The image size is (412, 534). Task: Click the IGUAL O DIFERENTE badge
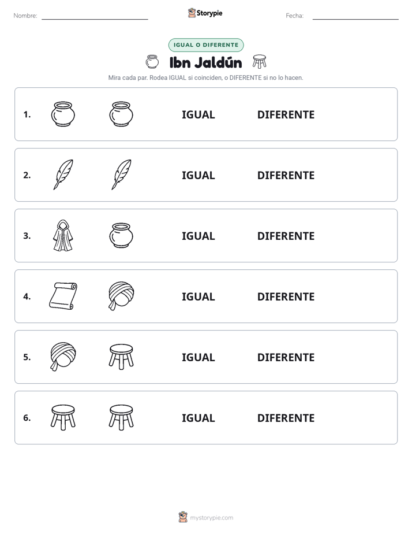206,45
